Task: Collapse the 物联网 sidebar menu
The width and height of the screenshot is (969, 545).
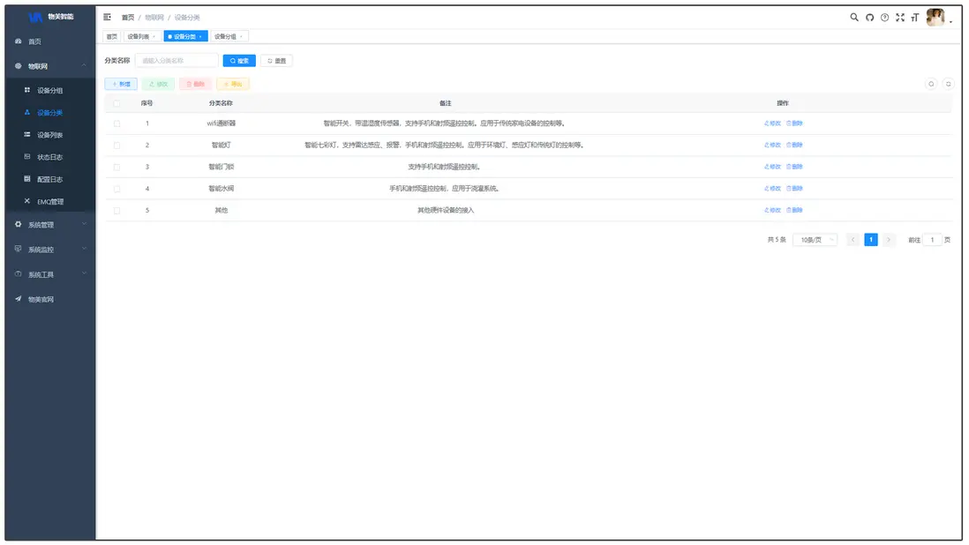Action: pyautogui.click(x=50, y=66)
